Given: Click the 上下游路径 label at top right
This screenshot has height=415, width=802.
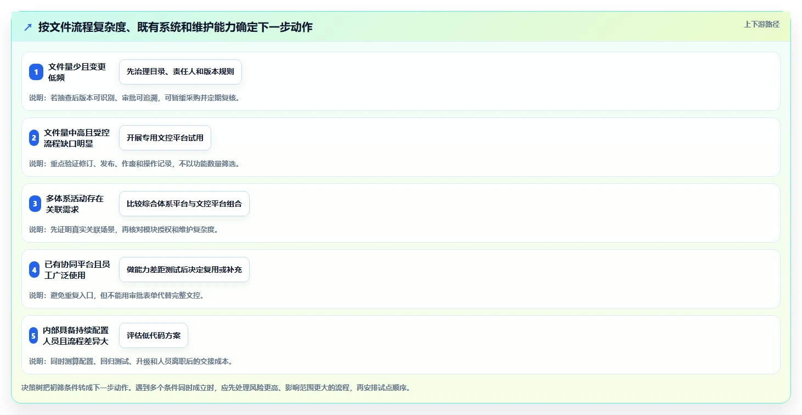Looking at the screenshot, I should click(x=761, y=24).
